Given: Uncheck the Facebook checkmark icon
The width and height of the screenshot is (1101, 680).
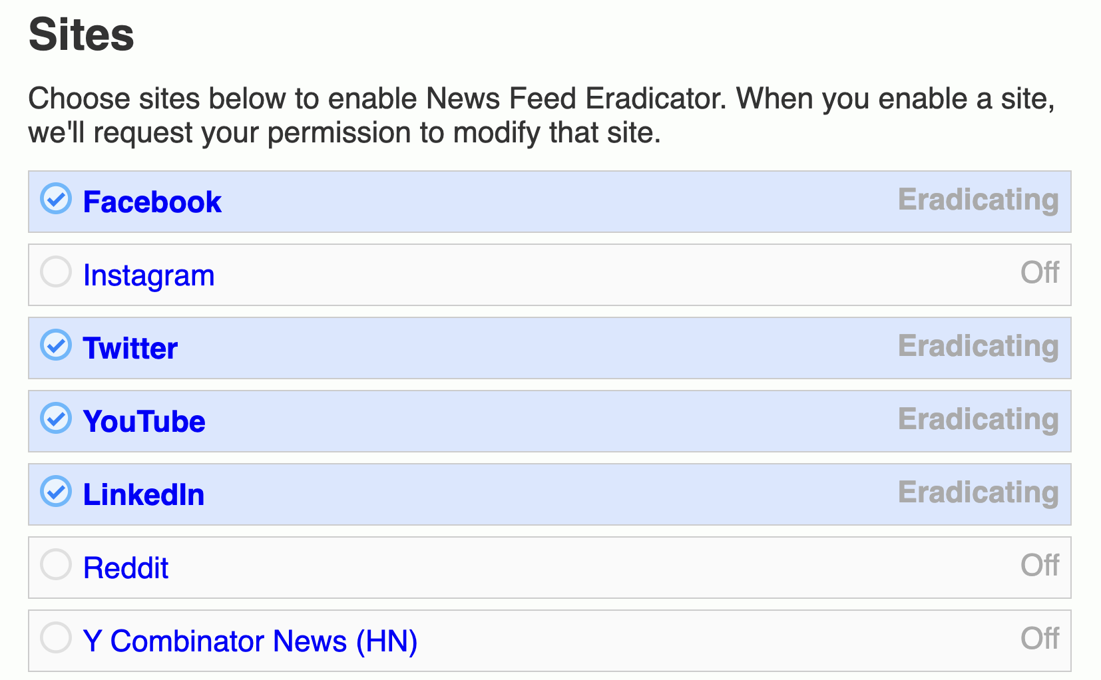Looking at the screenshot, I should 56,198.
